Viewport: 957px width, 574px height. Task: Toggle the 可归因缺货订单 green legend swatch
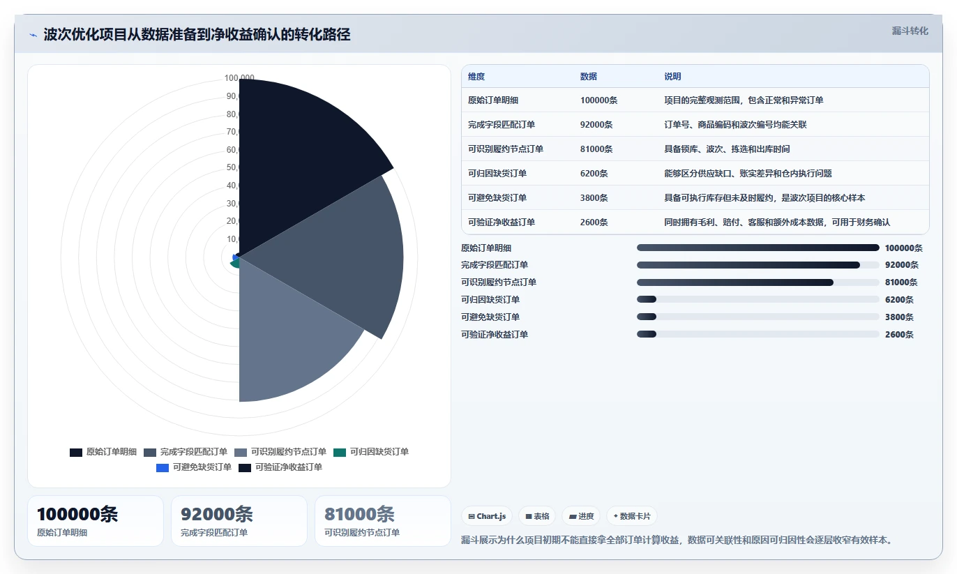click(340, 453)
